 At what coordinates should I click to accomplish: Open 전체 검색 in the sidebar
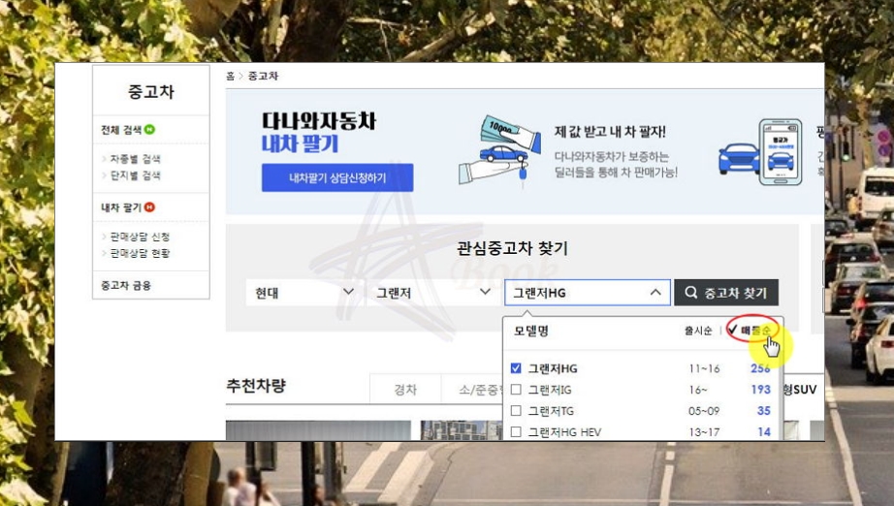[121, 130]
